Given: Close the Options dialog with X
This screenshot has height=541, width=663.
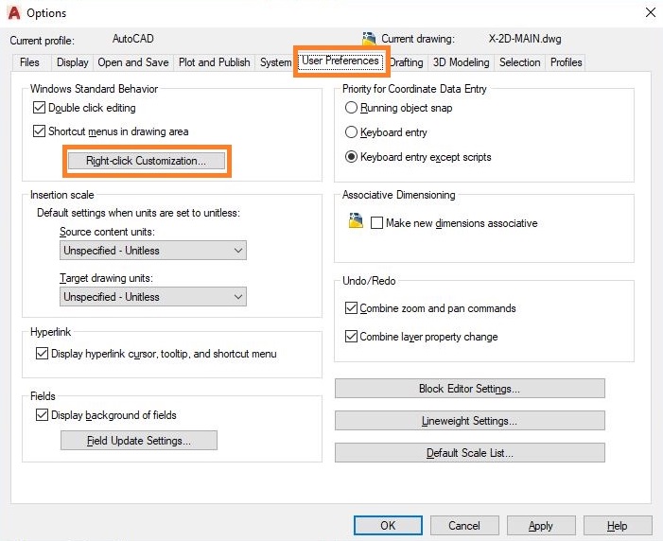Looking at the screenshot, I should [650, 12].
